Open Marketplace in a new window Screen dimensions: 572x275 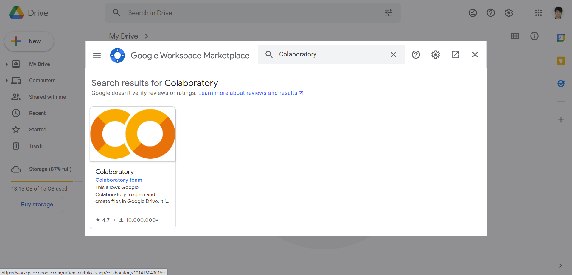pyautogui.click(x=455, y=54)
